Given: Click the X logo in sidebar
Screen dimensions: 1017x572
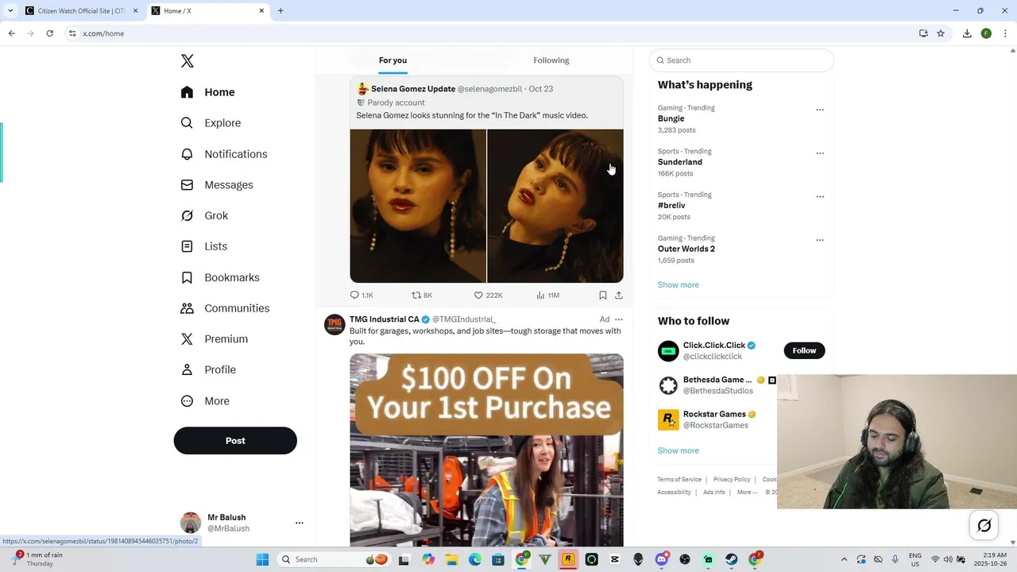Looking at the screenshot, I should (188, 61).
